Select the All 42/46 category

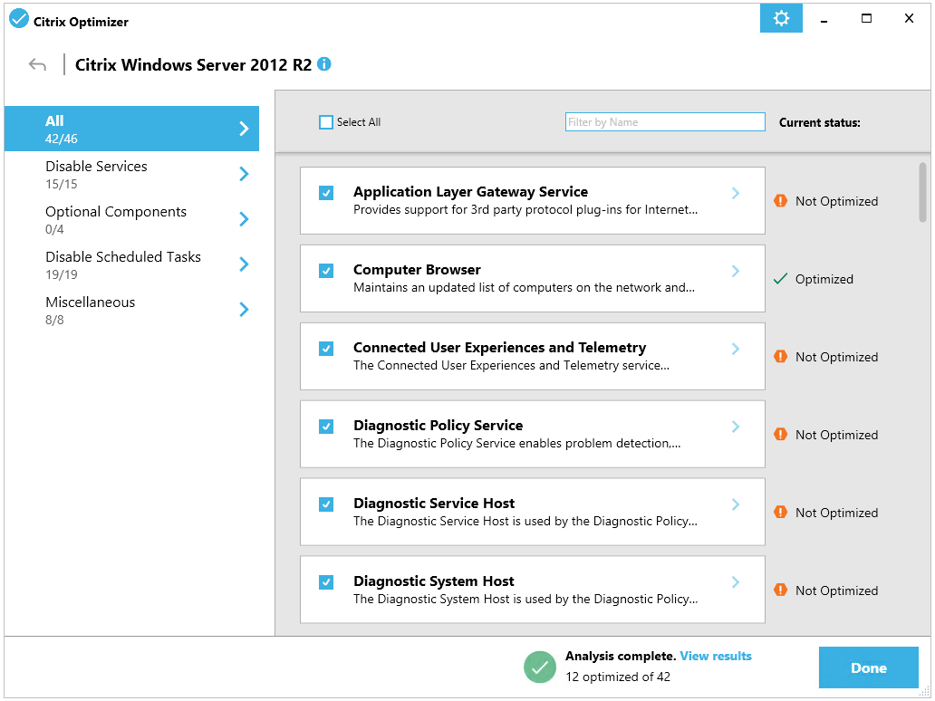[131, 129]
